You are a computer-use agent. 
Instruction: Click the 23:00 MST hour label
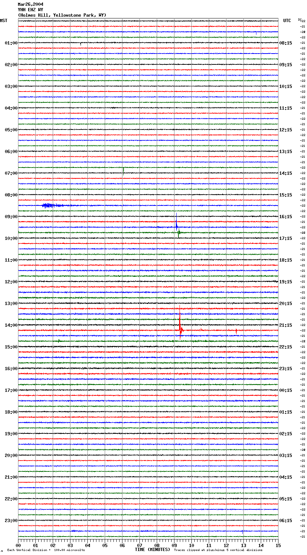coord(11,521)
